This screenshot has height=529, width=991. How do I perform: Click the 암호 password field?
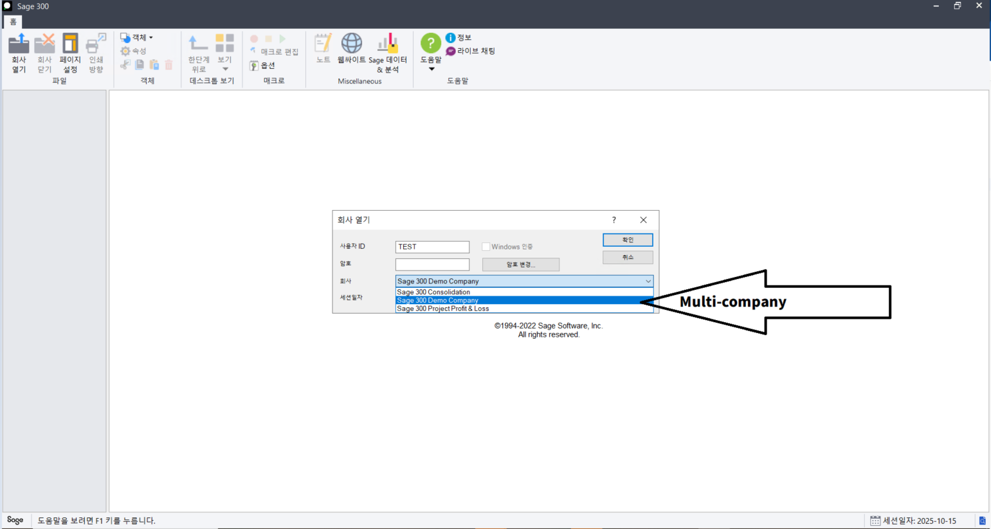432,264
